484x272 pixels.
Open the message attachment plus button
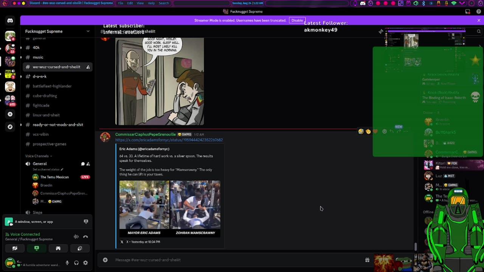tap(105, 260)
